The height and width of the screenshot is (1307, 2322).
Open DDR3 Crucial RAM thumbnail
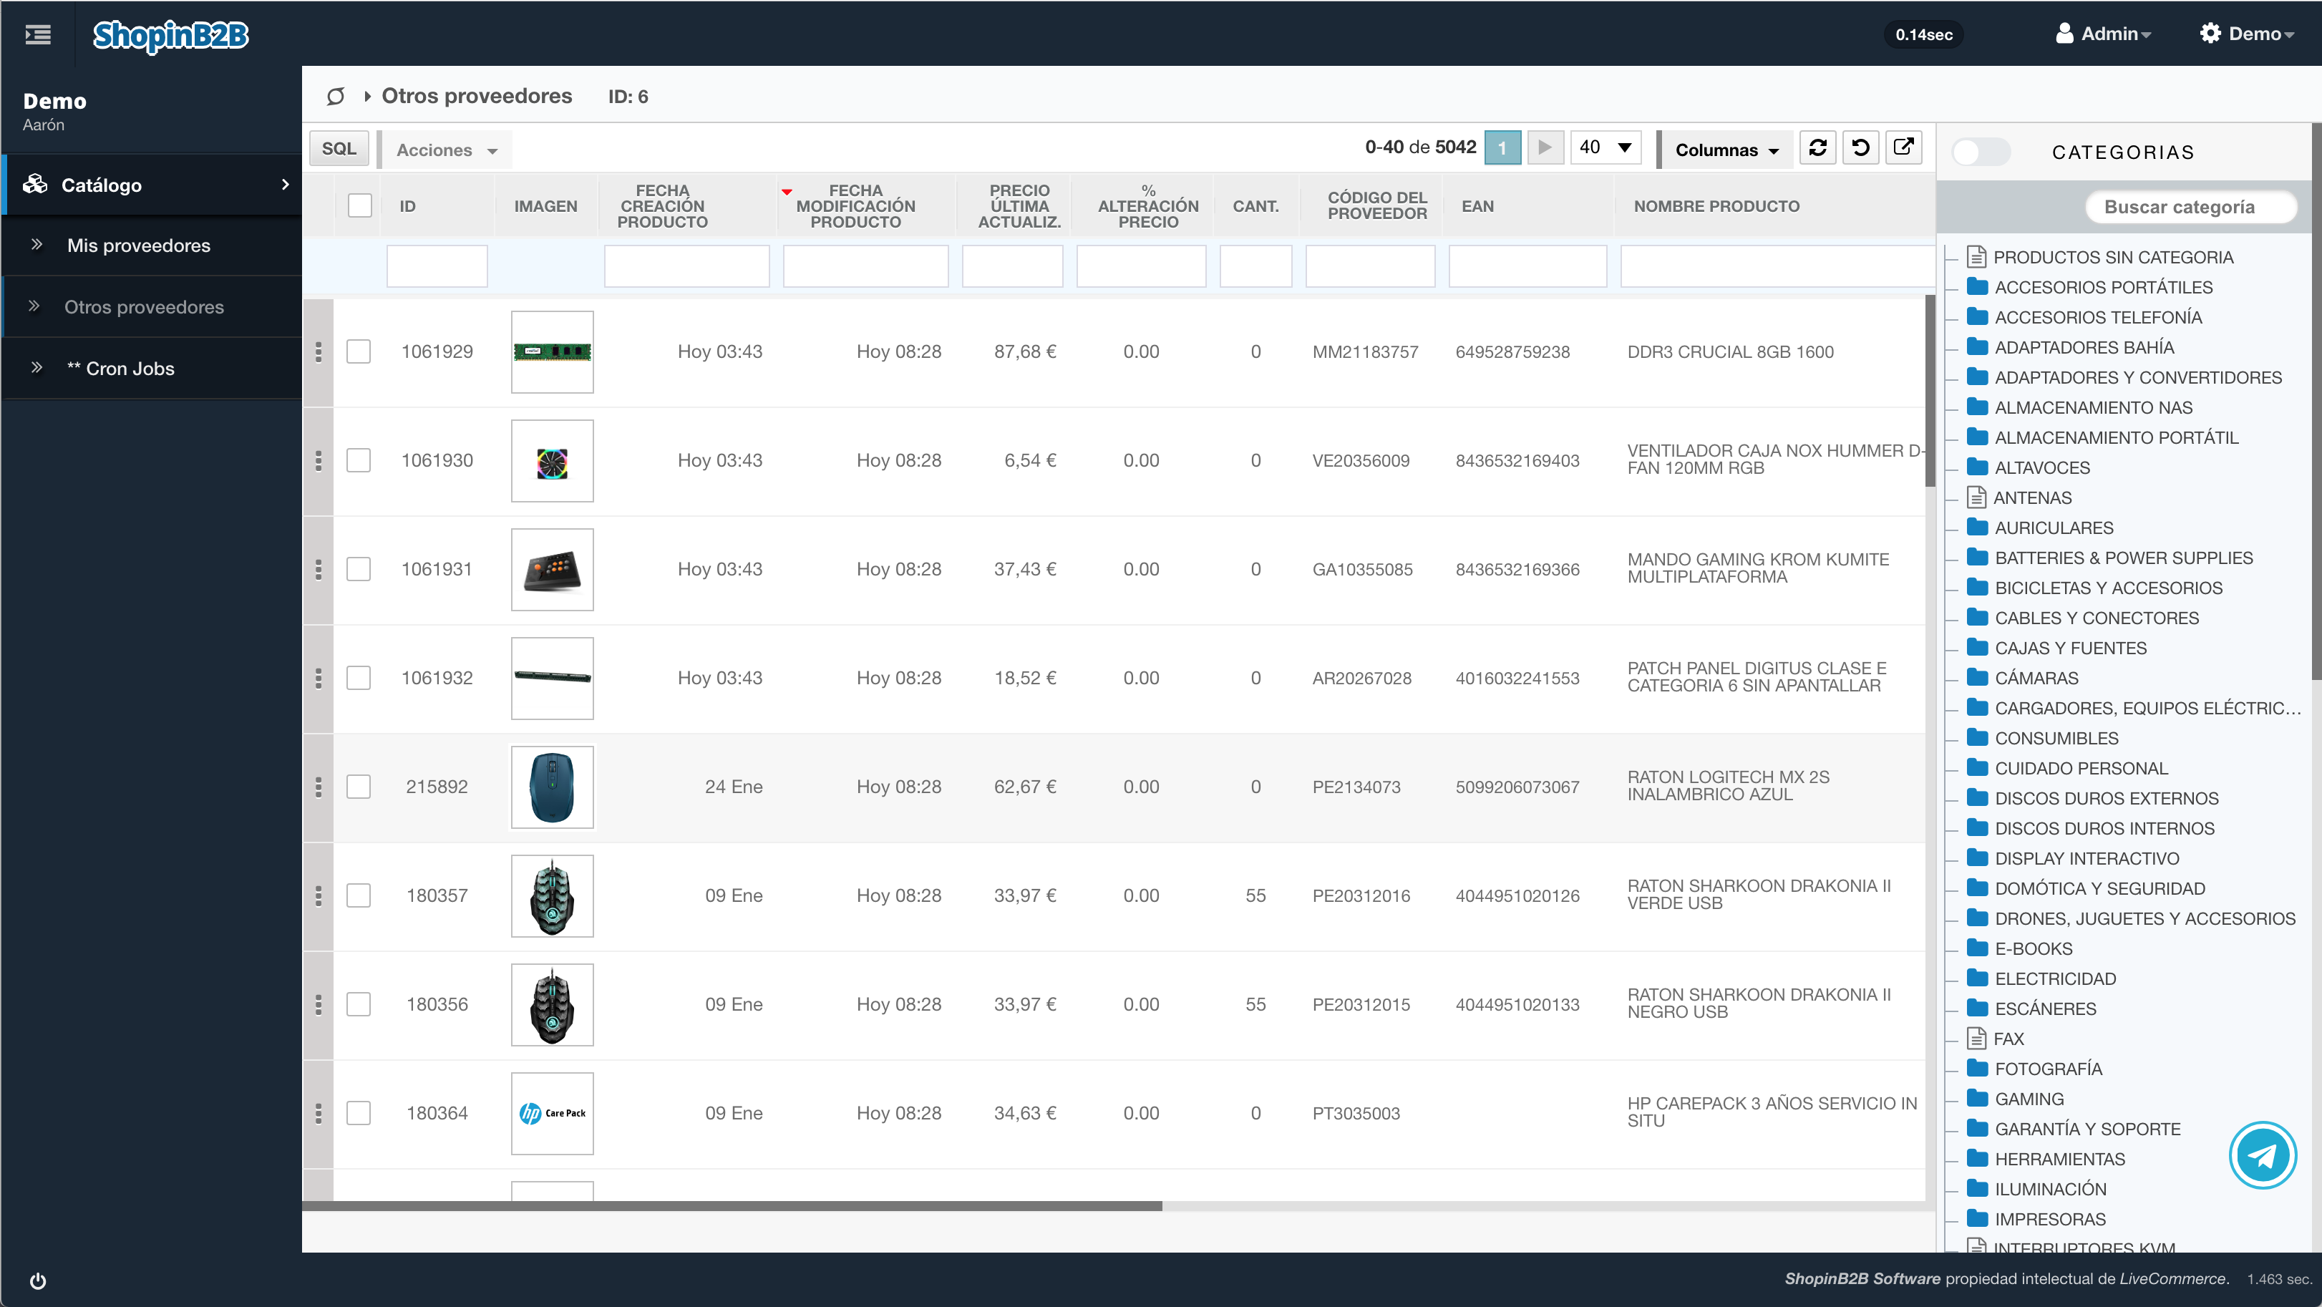(x=552, y=351)
